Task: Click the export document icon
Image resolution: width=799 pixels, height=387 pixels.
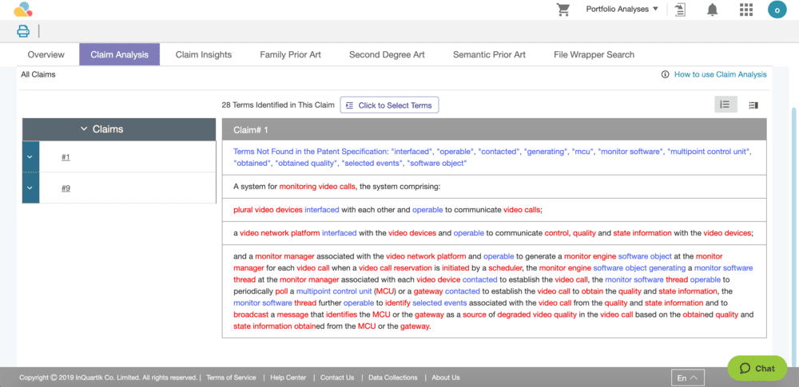Action: coord(680,10)
